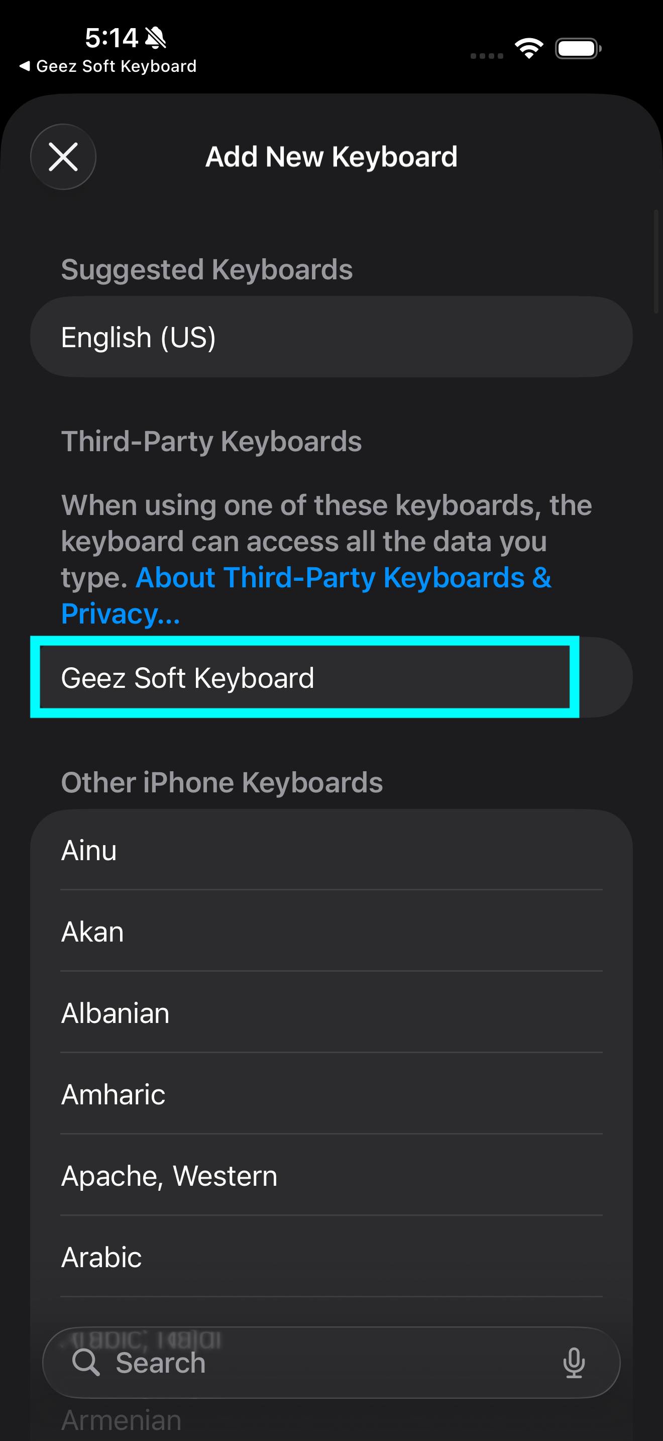Tap the back arrow to Geez Soft Keyboard
The width and height of the screenshot is (663, 1441).
click(x=25, y=66)
